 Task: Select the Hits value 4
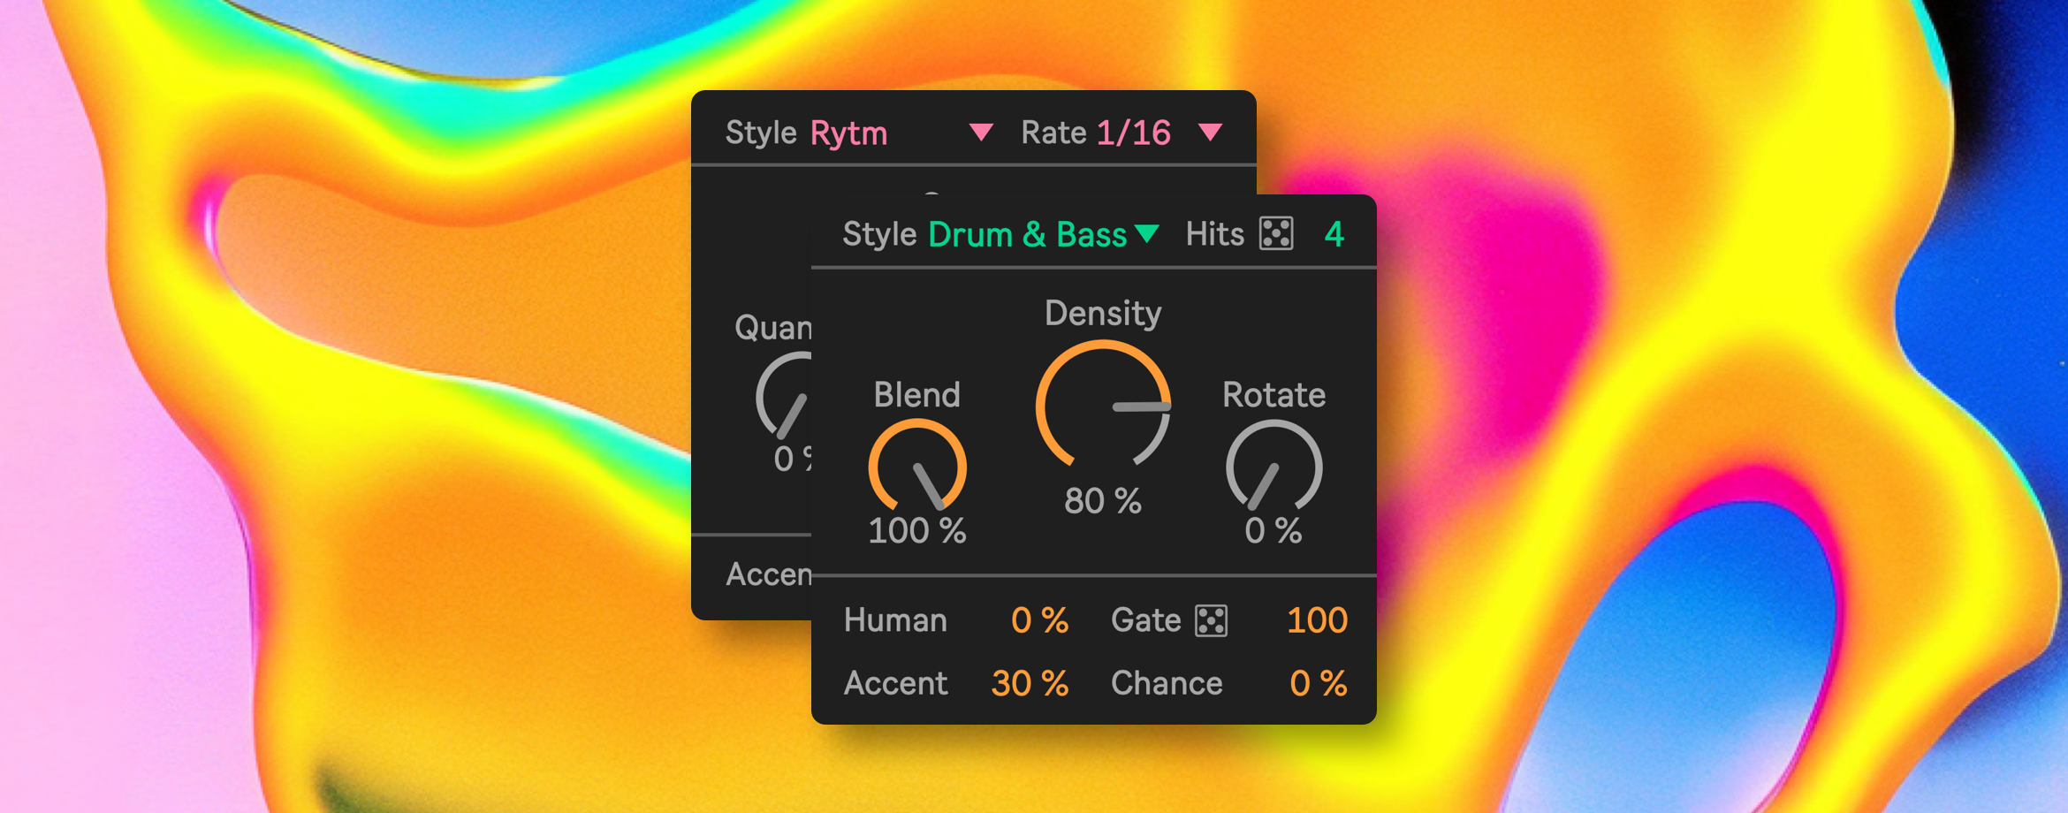click(1334, 234)
